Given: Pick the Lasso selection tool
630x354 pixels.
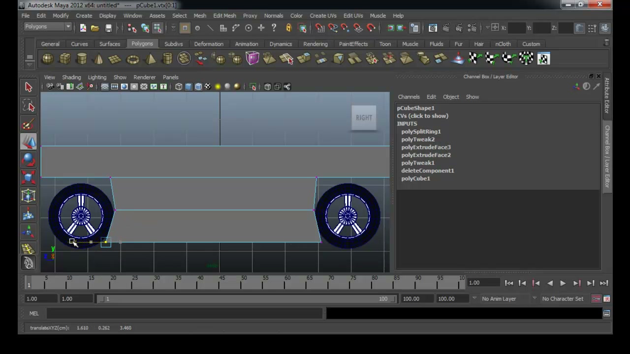Looking at the screenshot, I should 29,106.
